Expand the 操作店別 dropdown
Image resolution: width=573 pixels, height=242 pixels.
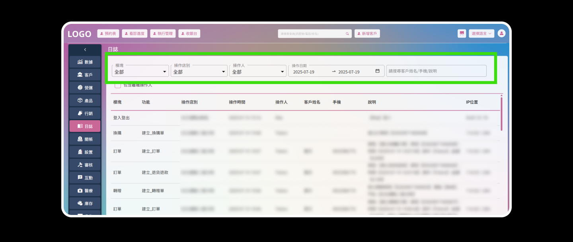(x=199, y=72)
